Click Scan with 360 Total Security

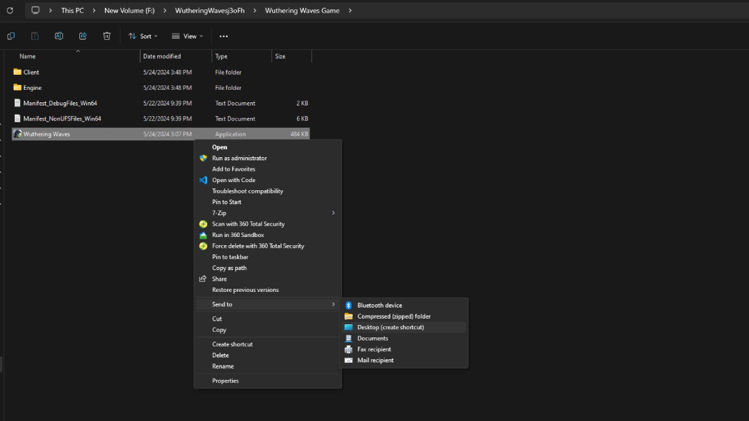click(x=248, y=224)
